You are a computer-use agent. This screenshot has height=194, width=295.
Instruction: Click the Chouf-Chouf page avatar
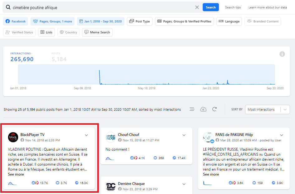(x=111, y=137)
